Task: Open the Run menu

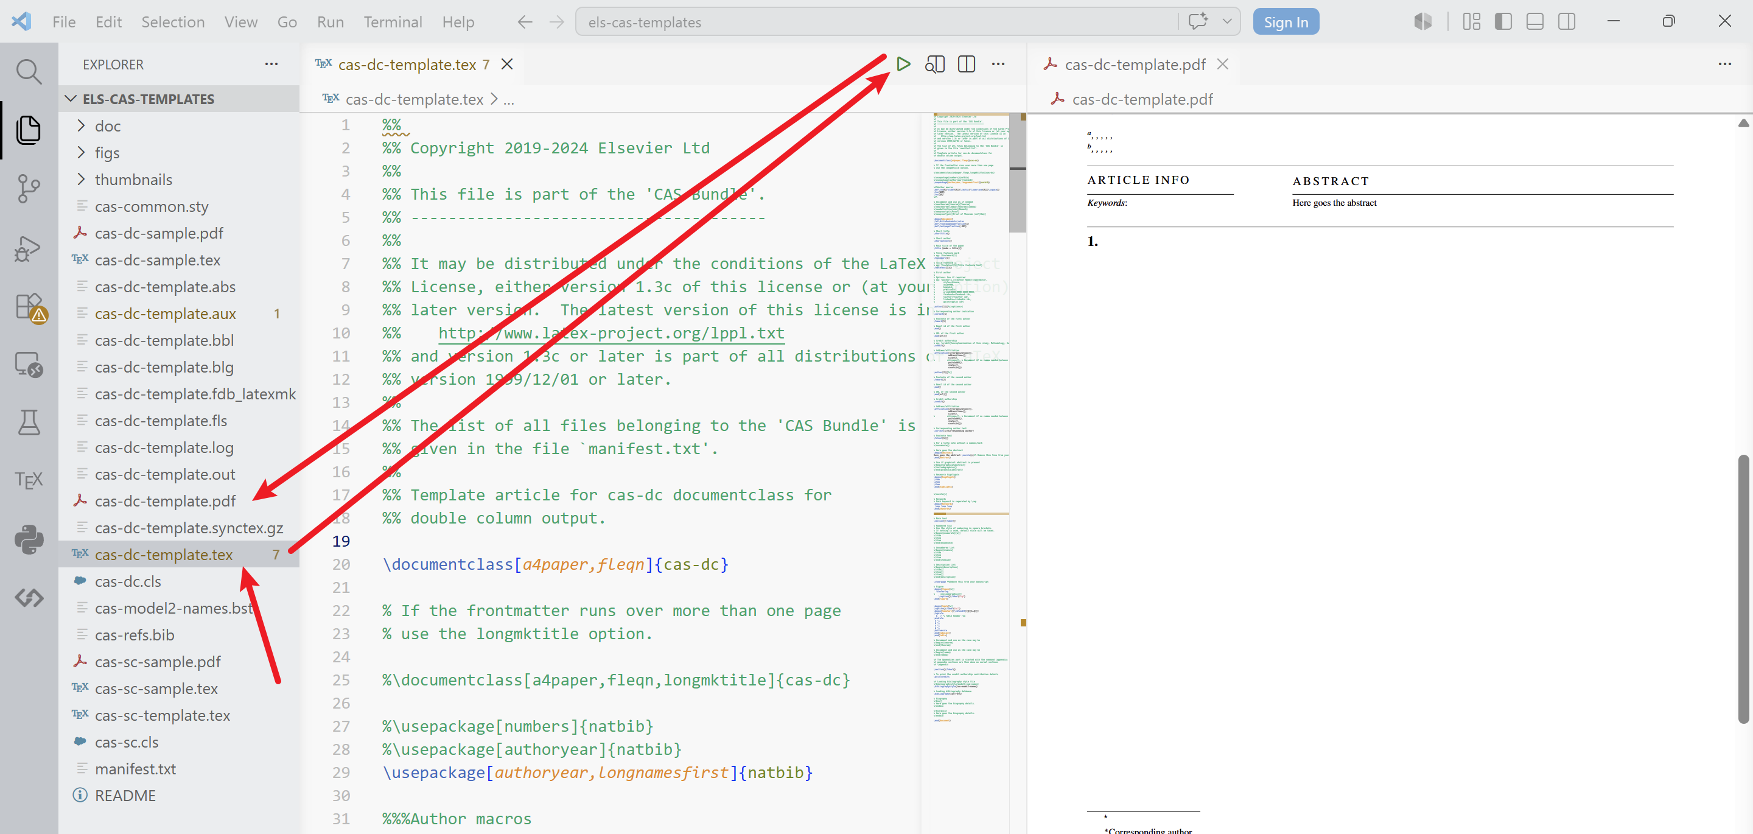Action: pos(330,22)
